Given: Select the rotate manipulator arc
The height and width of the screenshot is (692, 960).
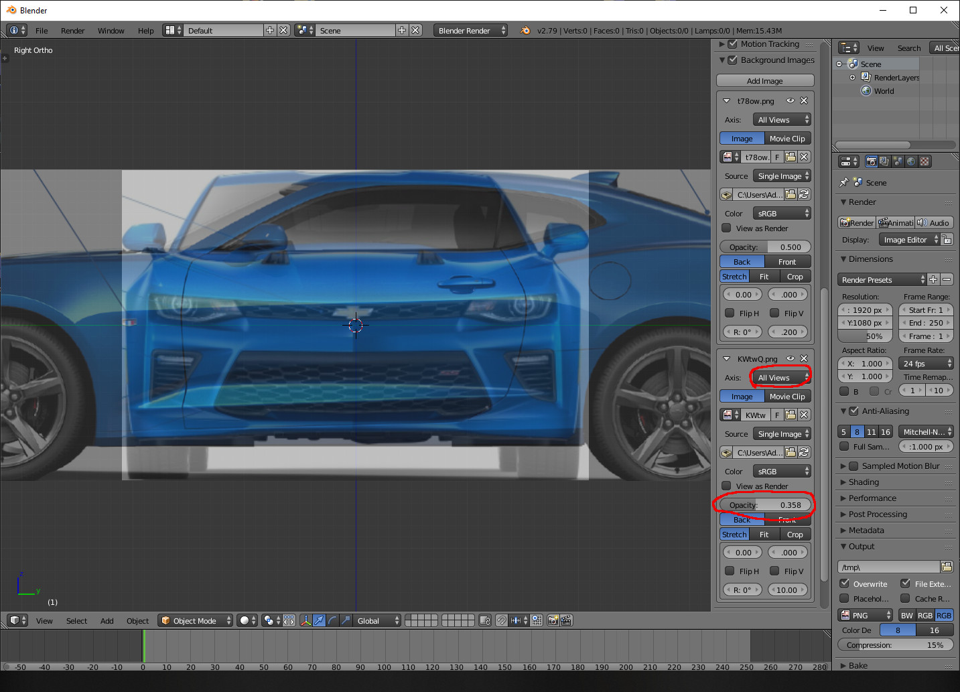Looking at the screenshot, I should pos(333,620).
